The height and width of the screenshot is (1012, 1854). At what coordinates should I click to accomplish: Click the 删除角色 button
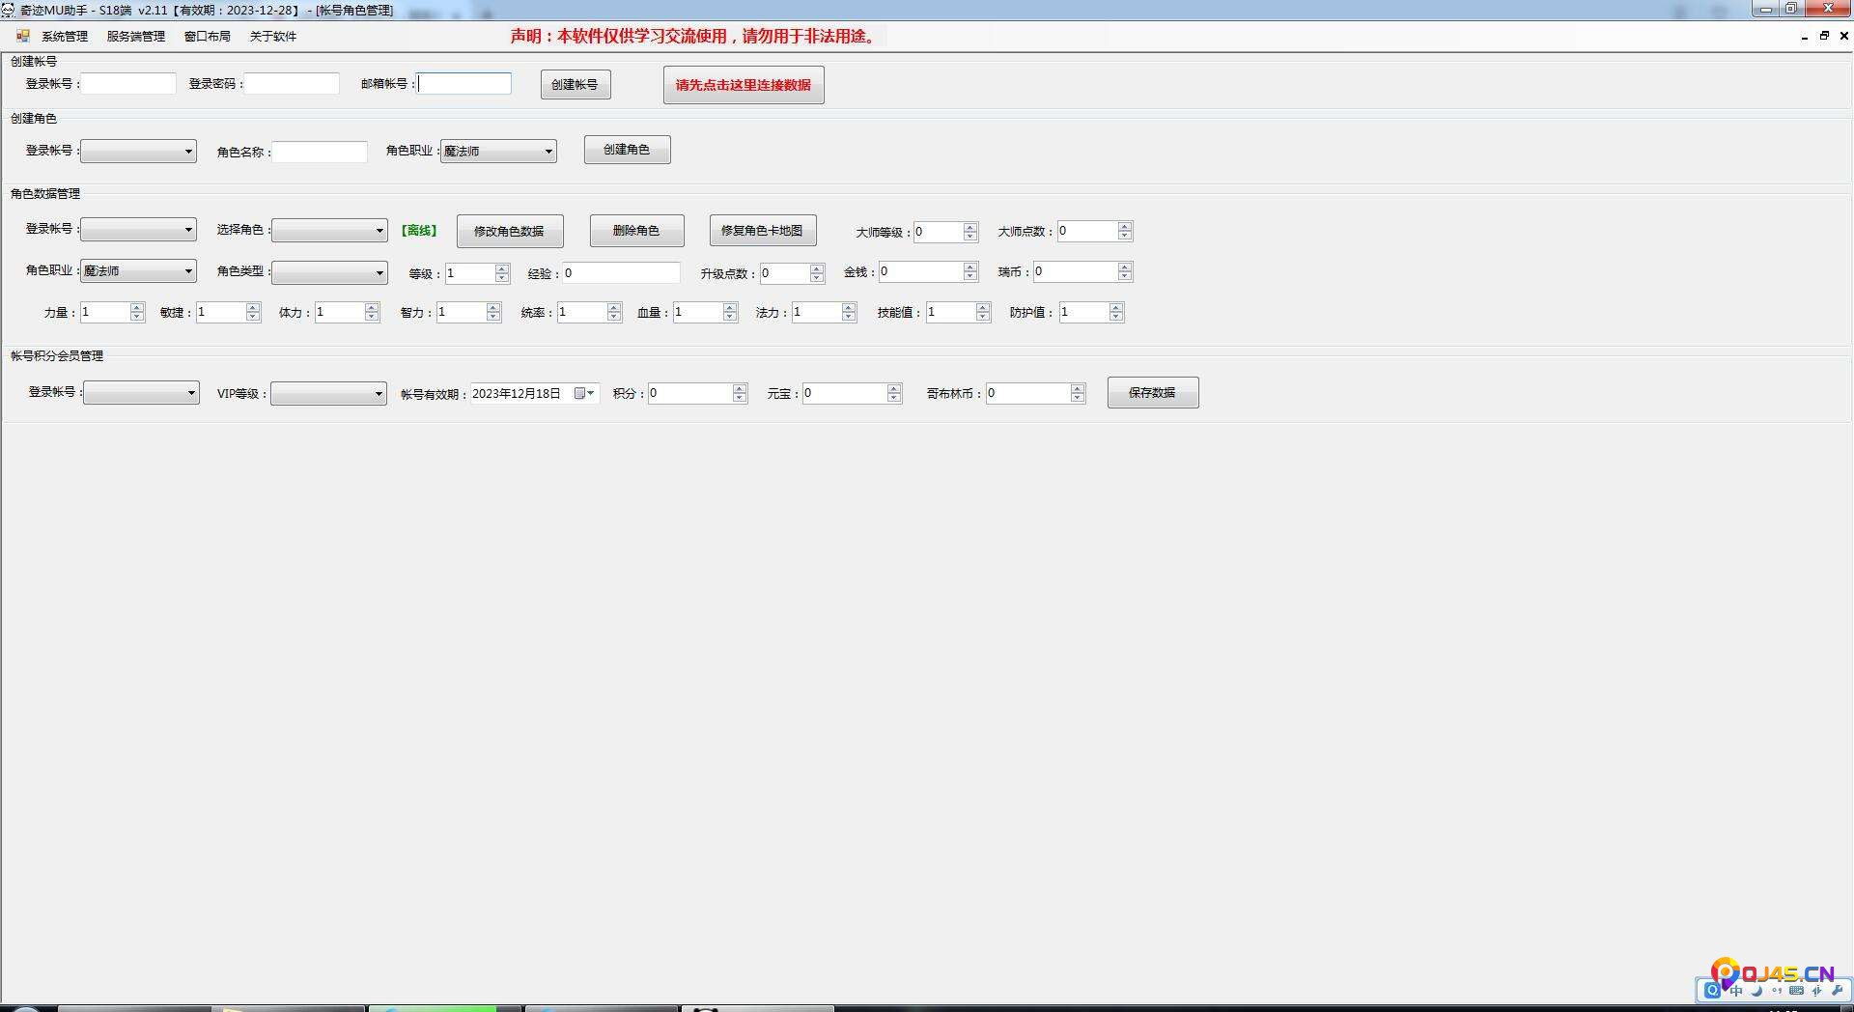[636, 231]
